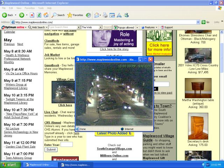The image size is (224, 168).
Task: Click the Secretary's desk photo
Action: point(198,126)
